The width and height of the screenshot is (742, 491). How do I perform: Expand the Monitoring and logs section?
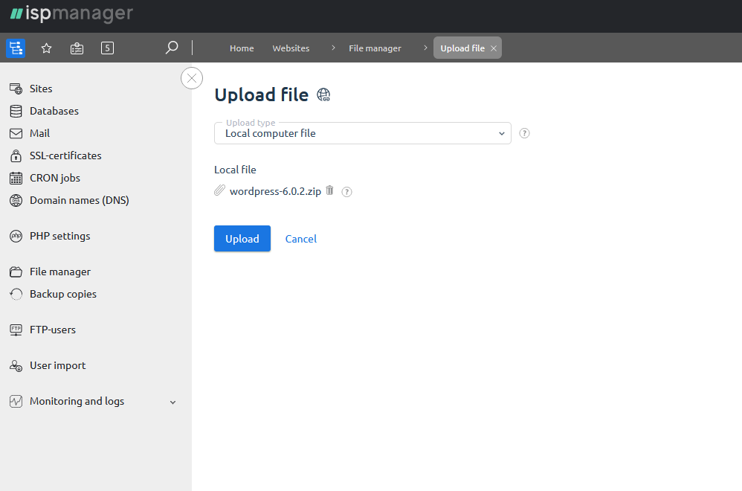point(76,401)
